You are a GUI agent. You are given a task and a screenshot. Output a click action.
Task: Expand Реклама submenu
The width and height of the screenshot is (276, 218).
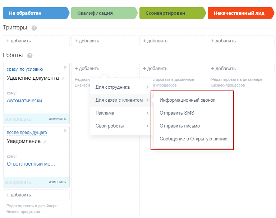pos(121,113)
